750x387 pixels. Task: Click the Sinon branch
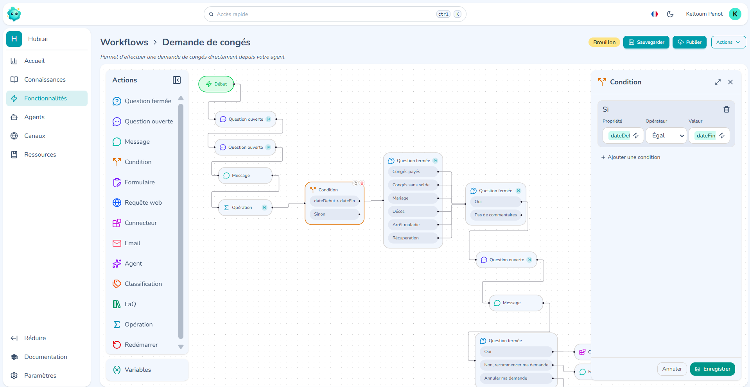coord(334,214)
